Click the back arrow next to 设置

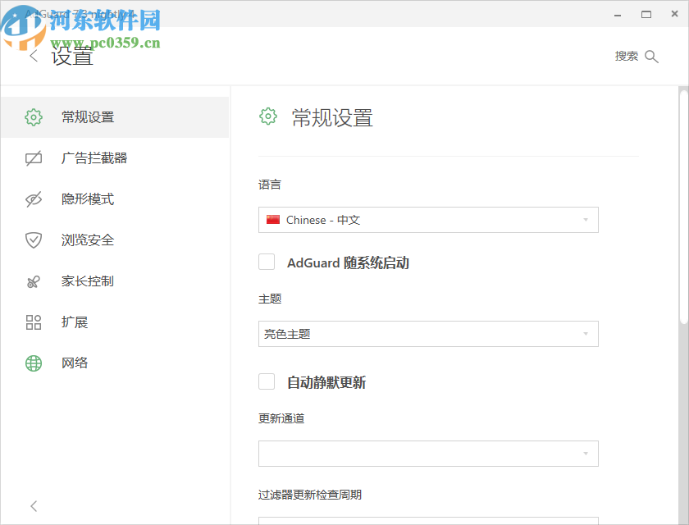[x=33, y=56]
